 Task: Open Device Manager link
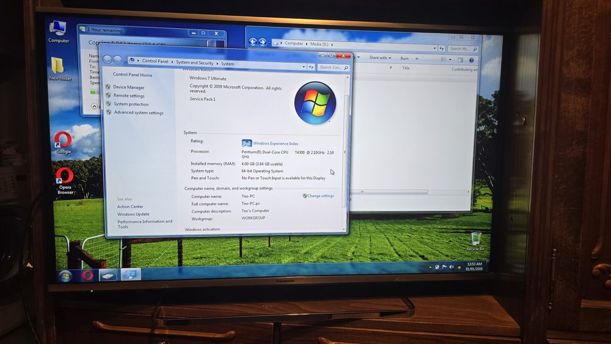click(128, 87)
